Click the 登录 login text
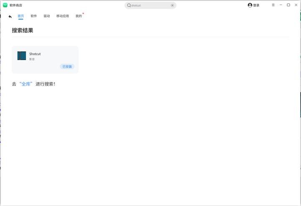 click(x=256, y=5)
